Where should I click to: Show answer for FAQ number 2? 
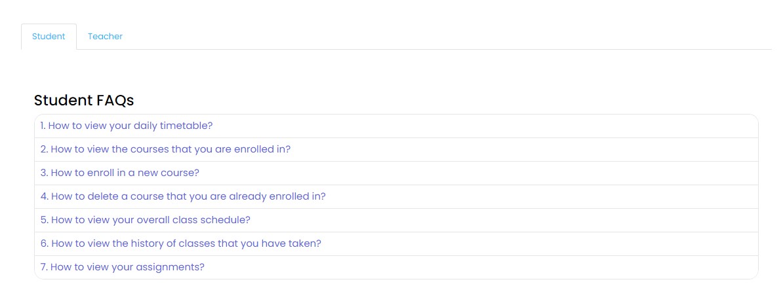coord(165,149)
